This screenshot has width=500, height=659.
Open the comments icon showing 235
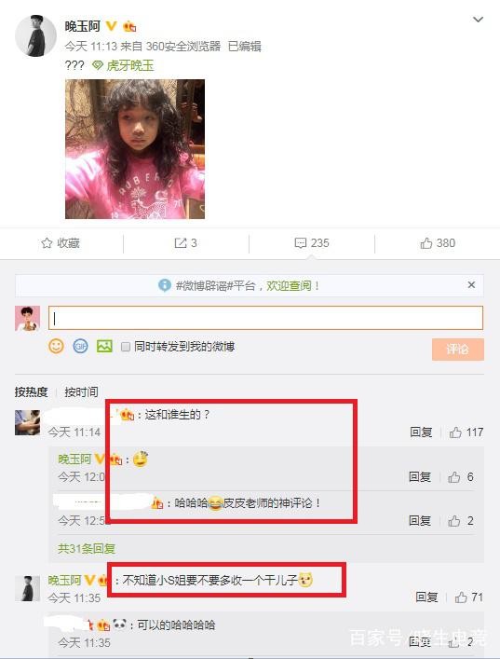click(301, 243)
